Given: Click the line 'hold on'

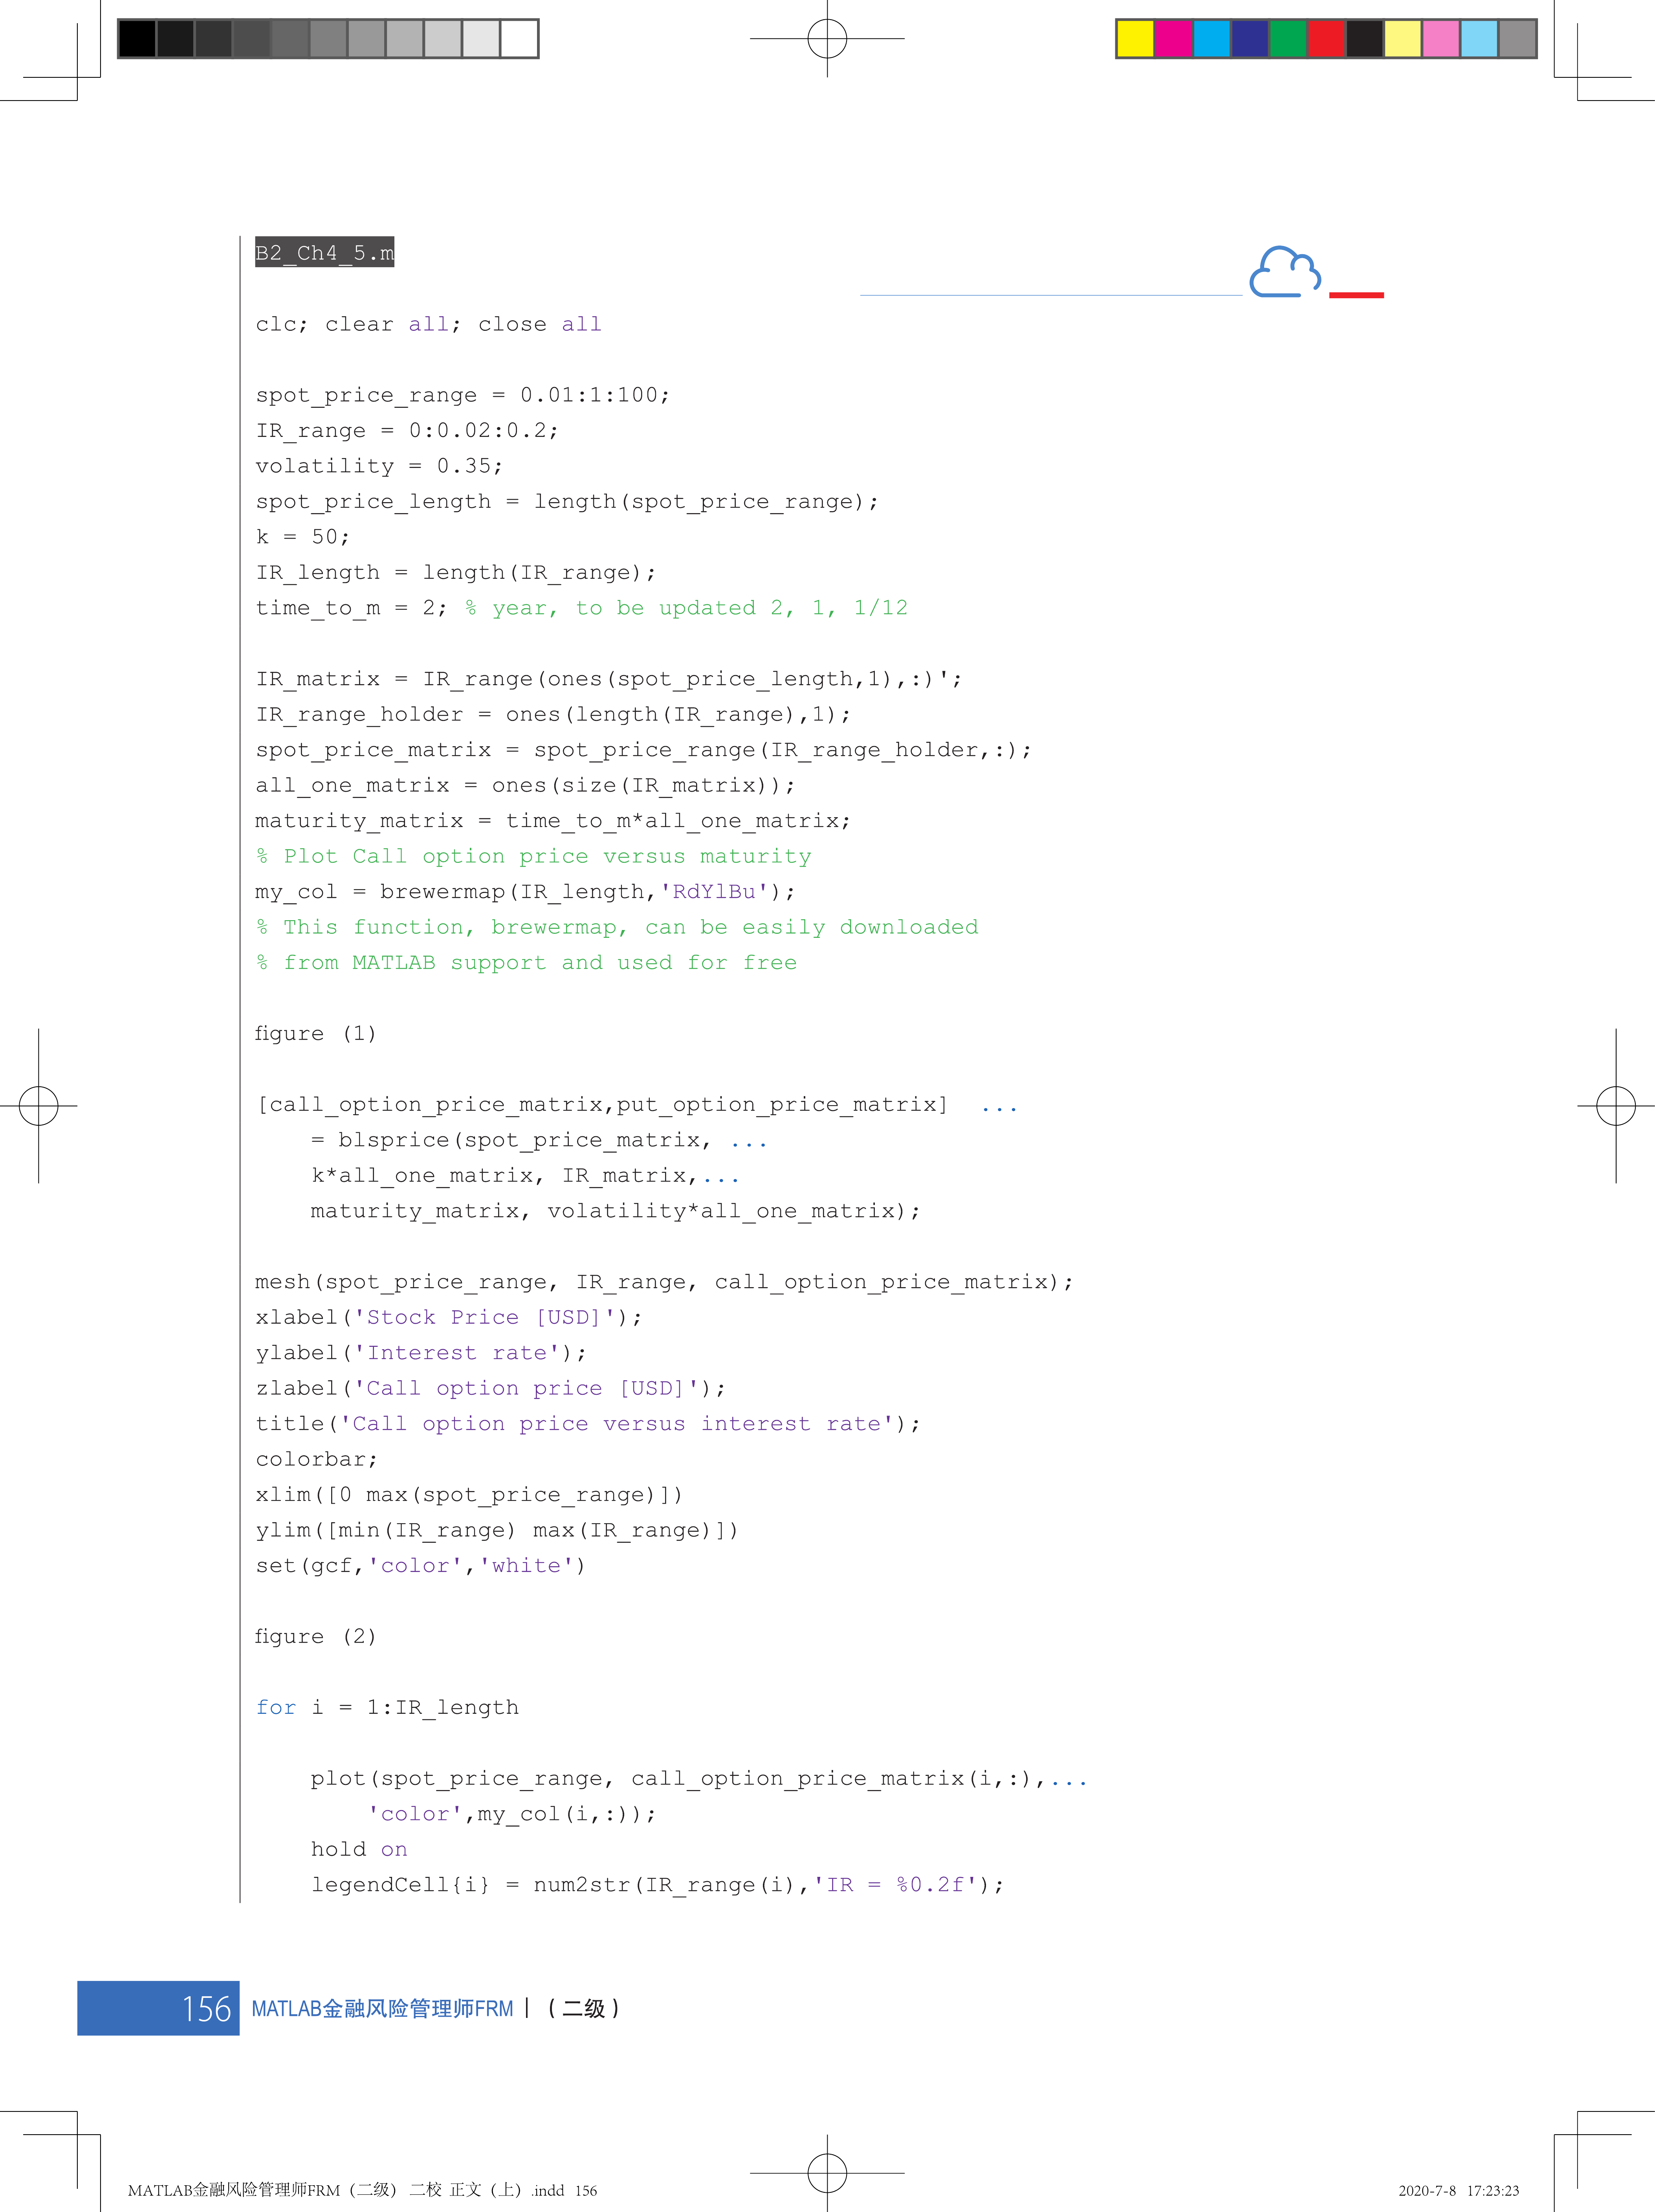Looking at the screenshot, I should point(359,1849).
